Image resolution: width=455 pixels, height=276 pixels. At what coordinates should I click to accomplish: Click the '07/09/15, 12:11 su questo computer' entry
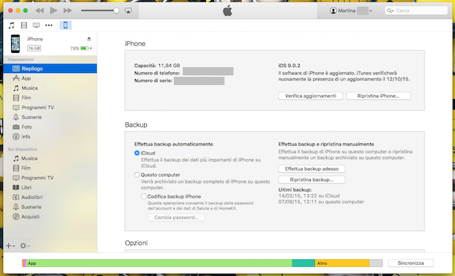(x=321, y=201)
